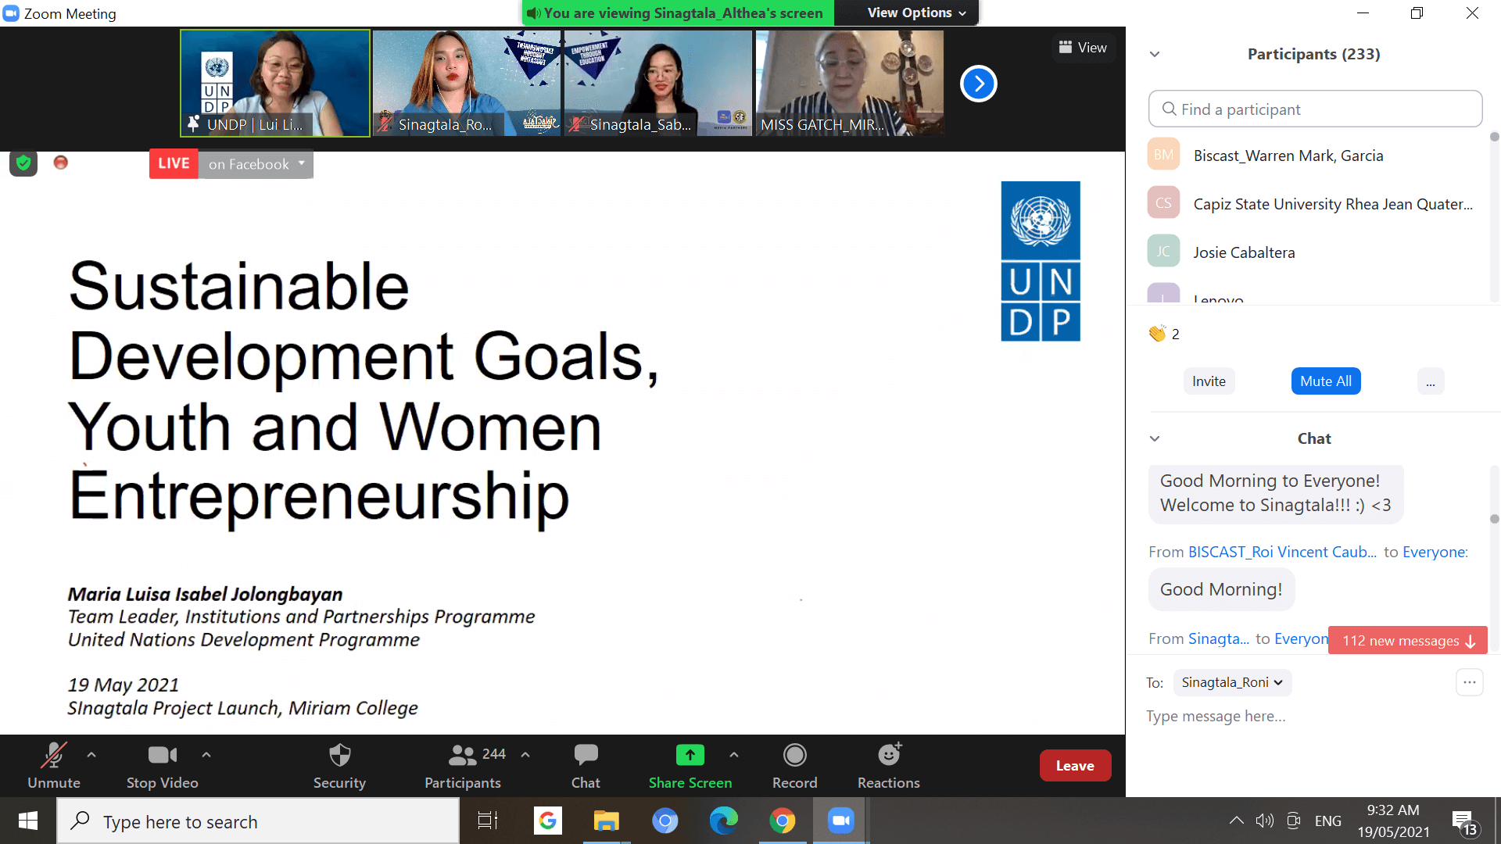Click the clapping hands reaction count

(1164, 334)
